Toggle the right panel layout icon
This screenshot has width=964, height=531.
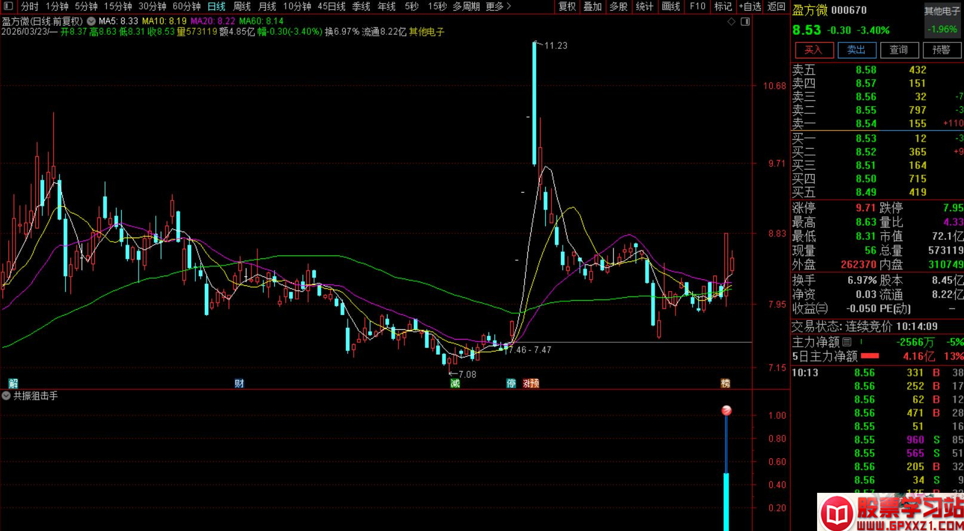745,21
